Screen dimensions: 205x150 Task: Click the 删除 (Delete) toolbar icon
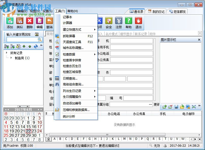click(x=29, y=23)
